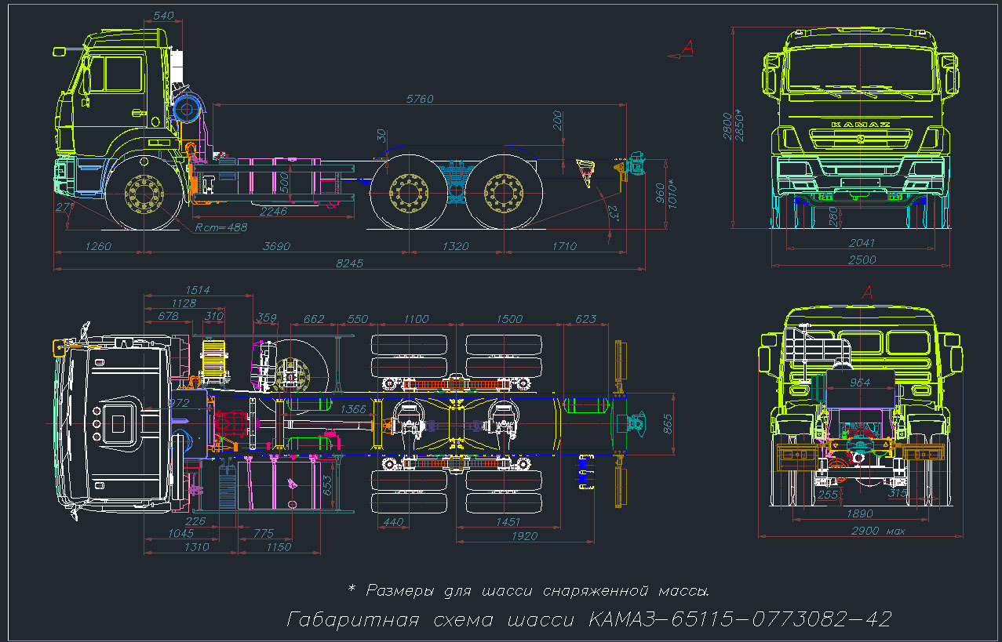Click the top view dimension 623
The height and width of the screenshot is (642, 1002).
click(x=586, y=318)
